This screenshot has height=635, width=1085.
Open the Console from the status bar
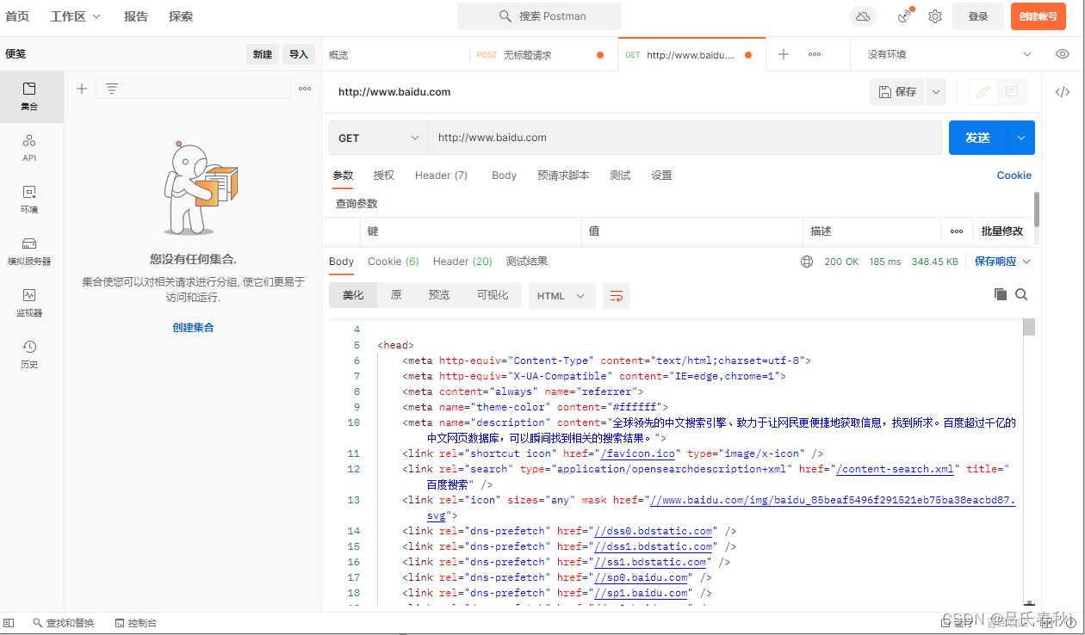tap(136, 623)
